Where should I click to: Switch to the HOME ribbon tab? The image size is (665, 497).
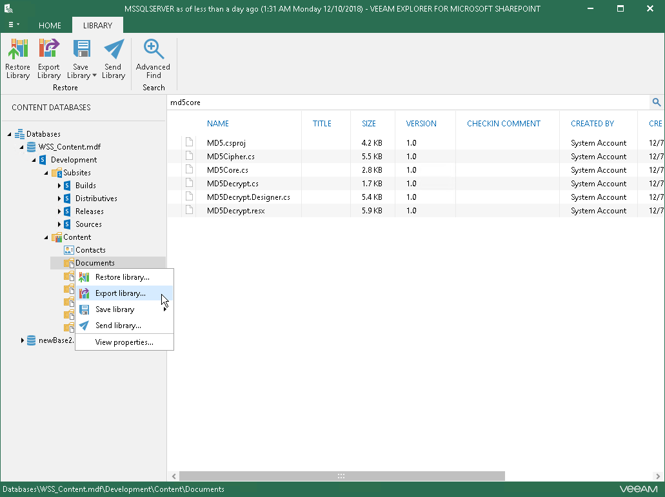tap(50, 25)
